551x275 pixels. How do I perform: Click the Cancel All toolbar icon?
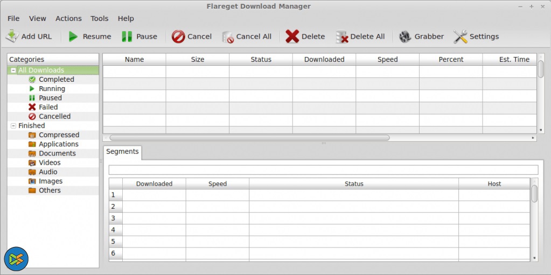coord(228,37)
